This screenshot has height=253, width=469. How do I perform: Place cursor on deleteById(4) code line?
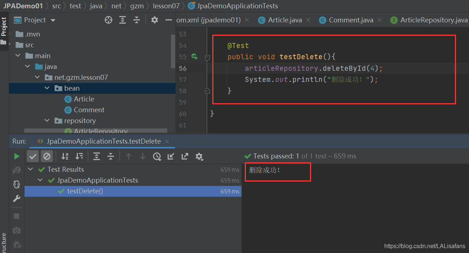click(x=314, y=68)
